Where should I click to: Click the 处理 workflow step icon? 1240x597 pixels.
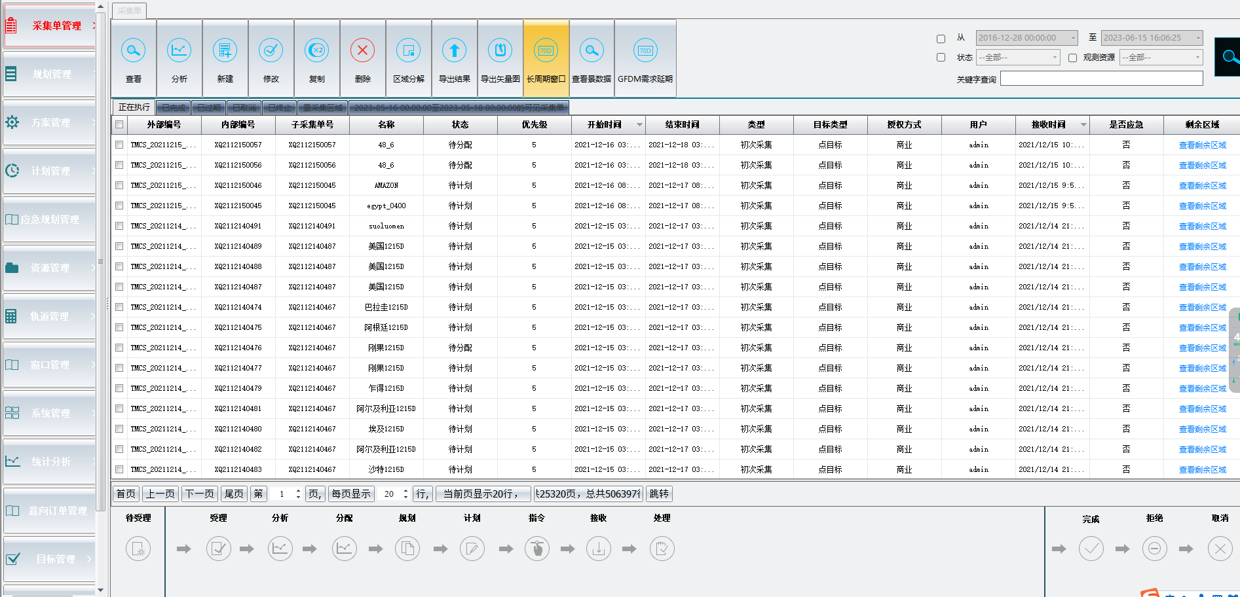662,549
